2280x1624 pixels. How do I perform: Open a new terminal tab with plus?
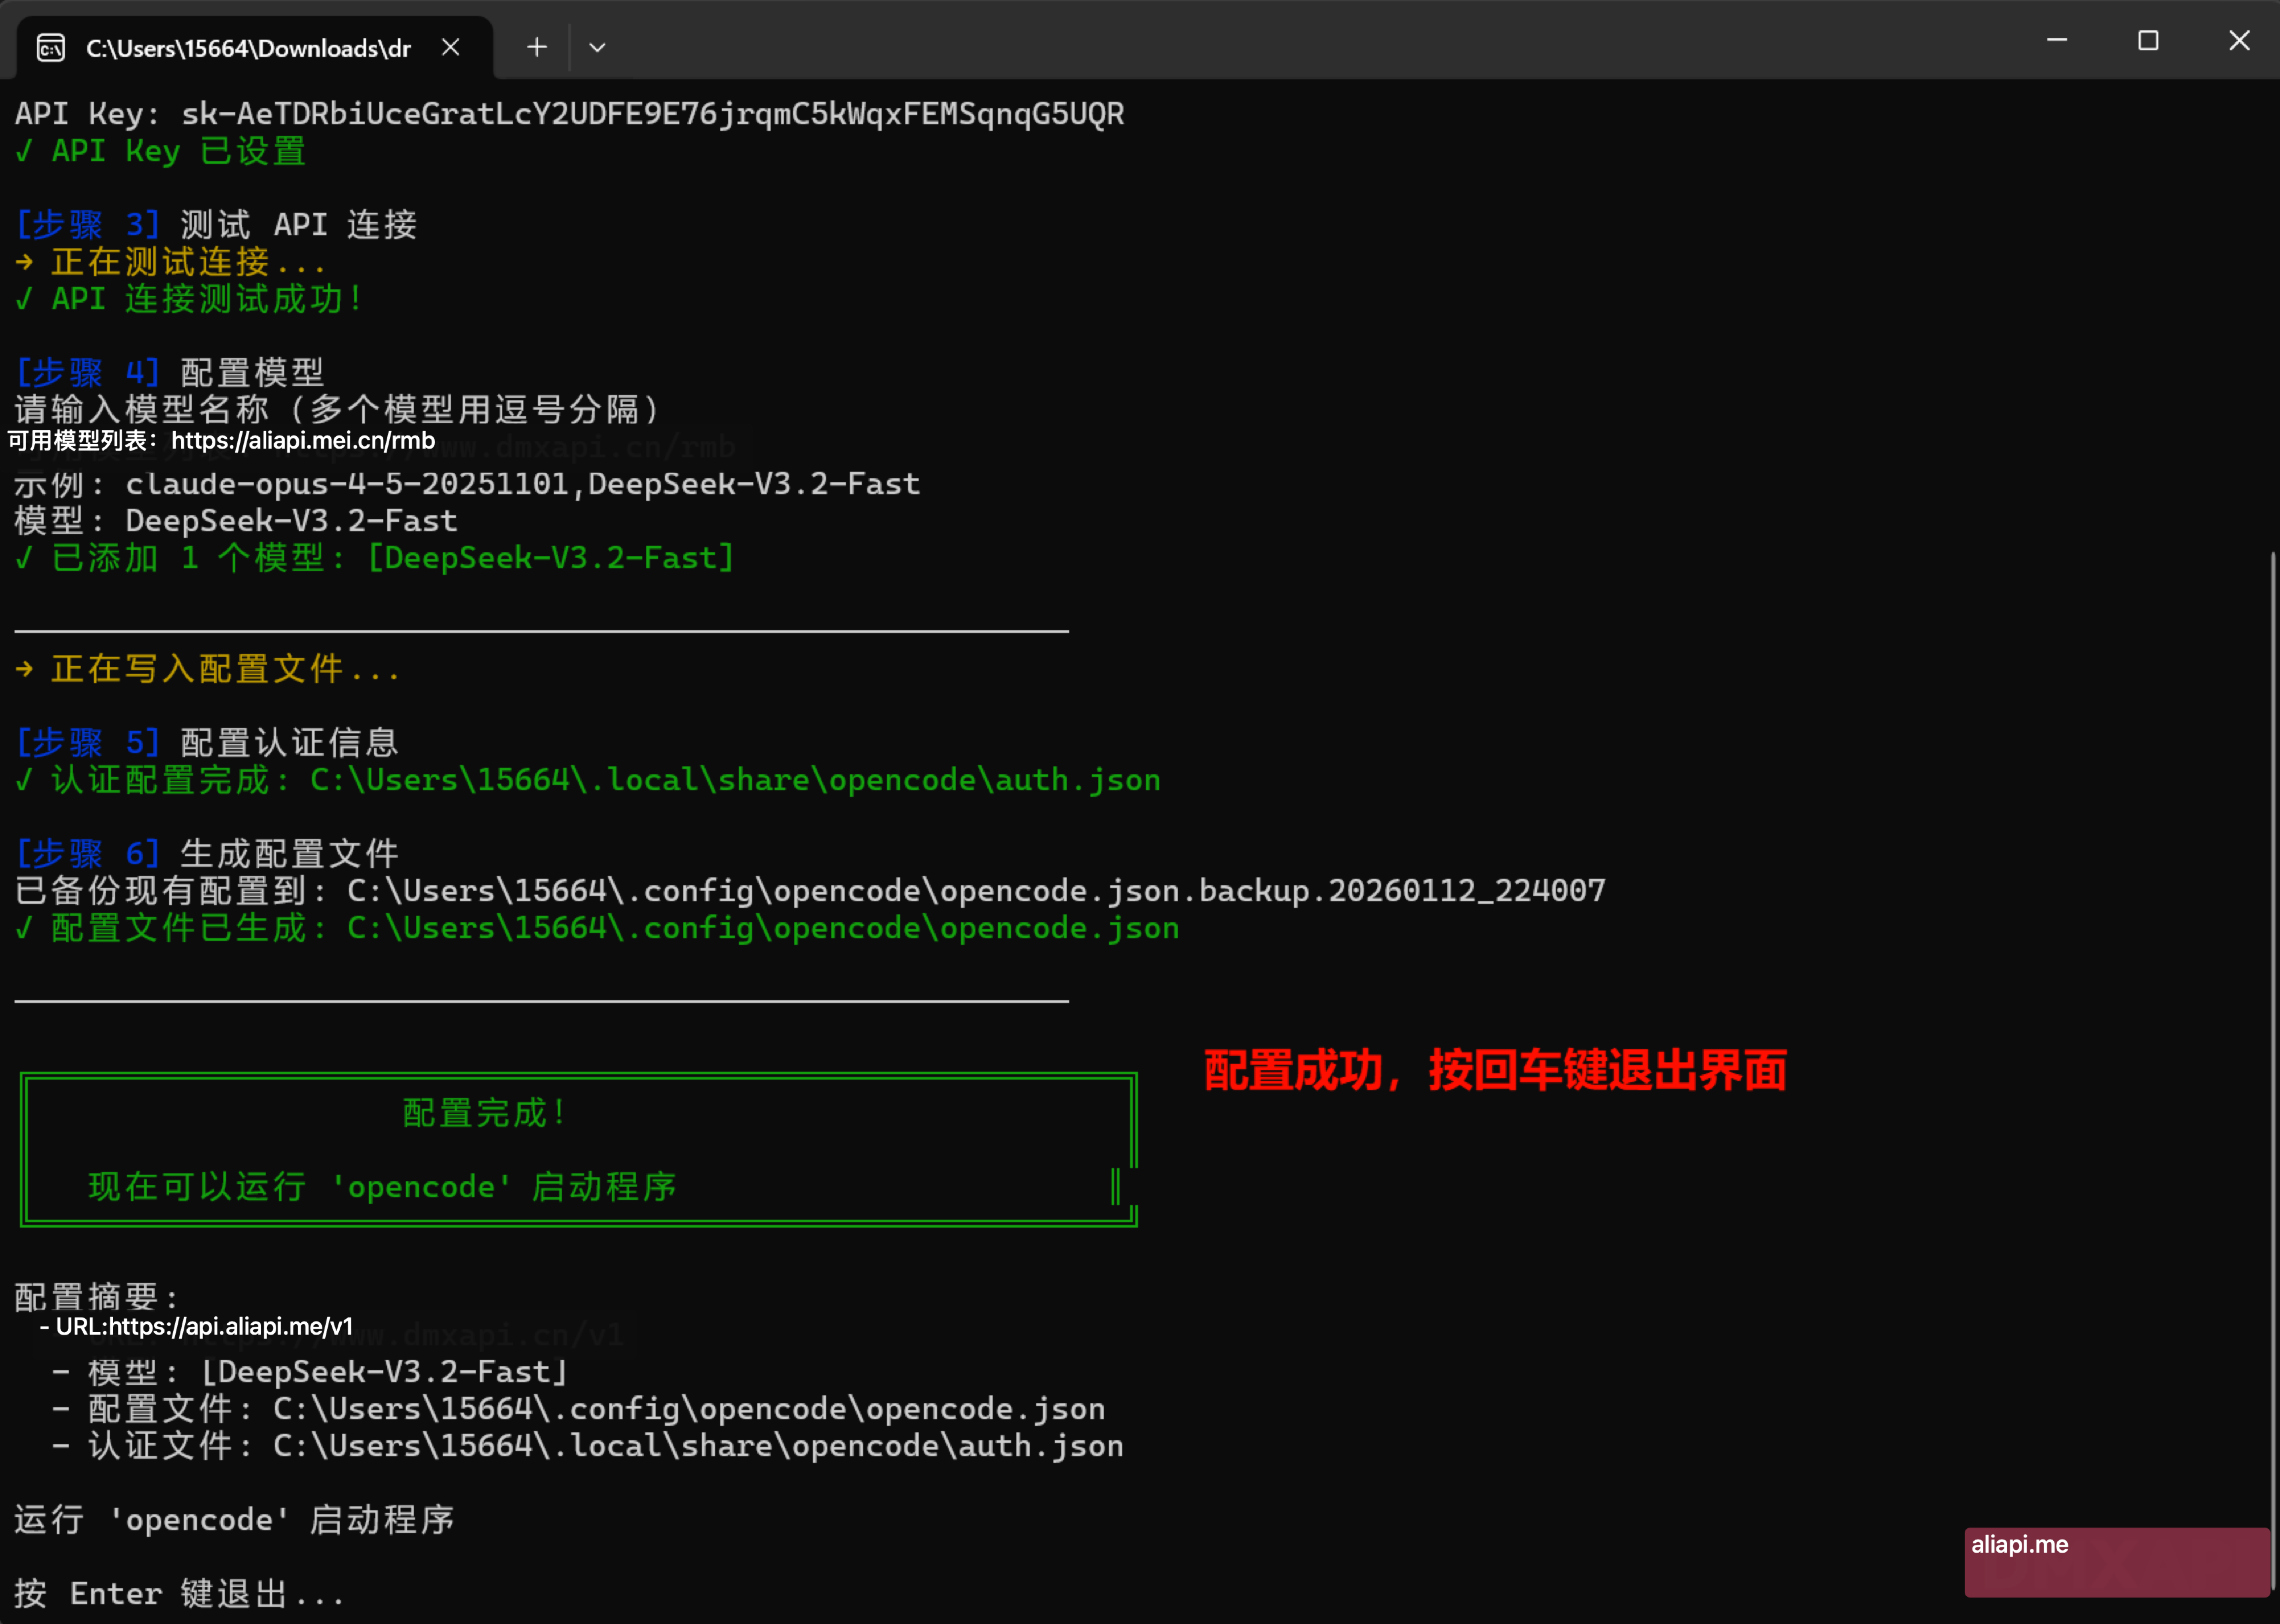(537, 47)
